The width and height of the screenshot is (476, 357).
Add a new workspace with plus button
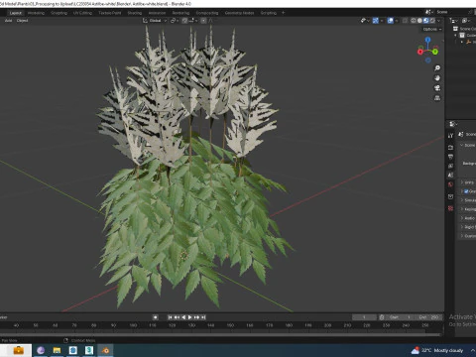(283, 13)
